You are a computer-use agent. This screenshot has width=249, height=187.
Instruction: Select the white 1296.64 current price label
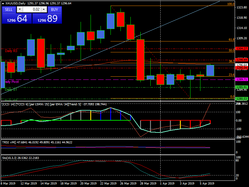coord(242,65)
